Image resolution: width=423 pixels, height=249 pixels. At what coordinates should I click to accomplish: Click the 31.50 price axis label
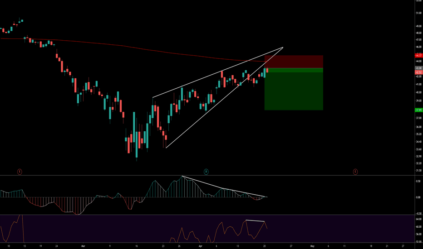pos(418,170)
